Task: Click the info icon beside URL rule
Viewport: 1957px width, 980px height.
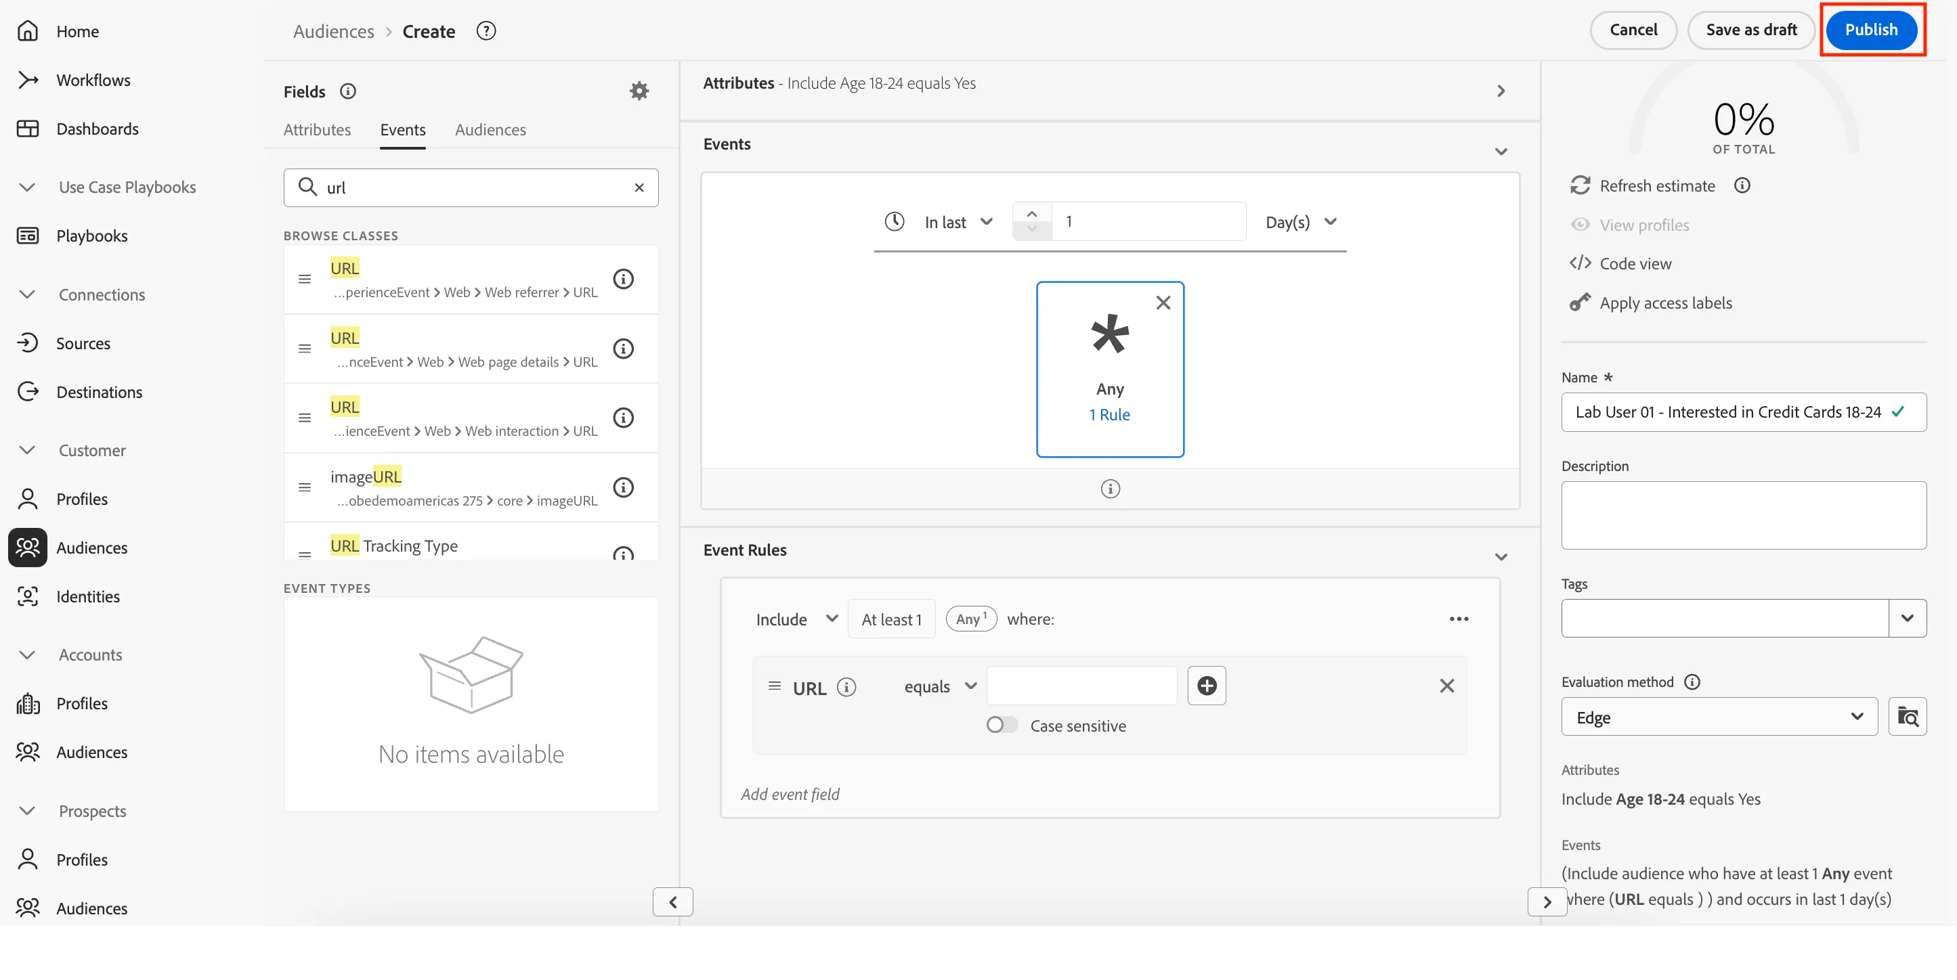Action: tap(846, 687)
